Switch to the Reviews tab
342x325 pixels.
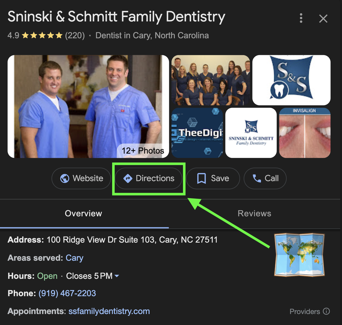pos(254,214)
